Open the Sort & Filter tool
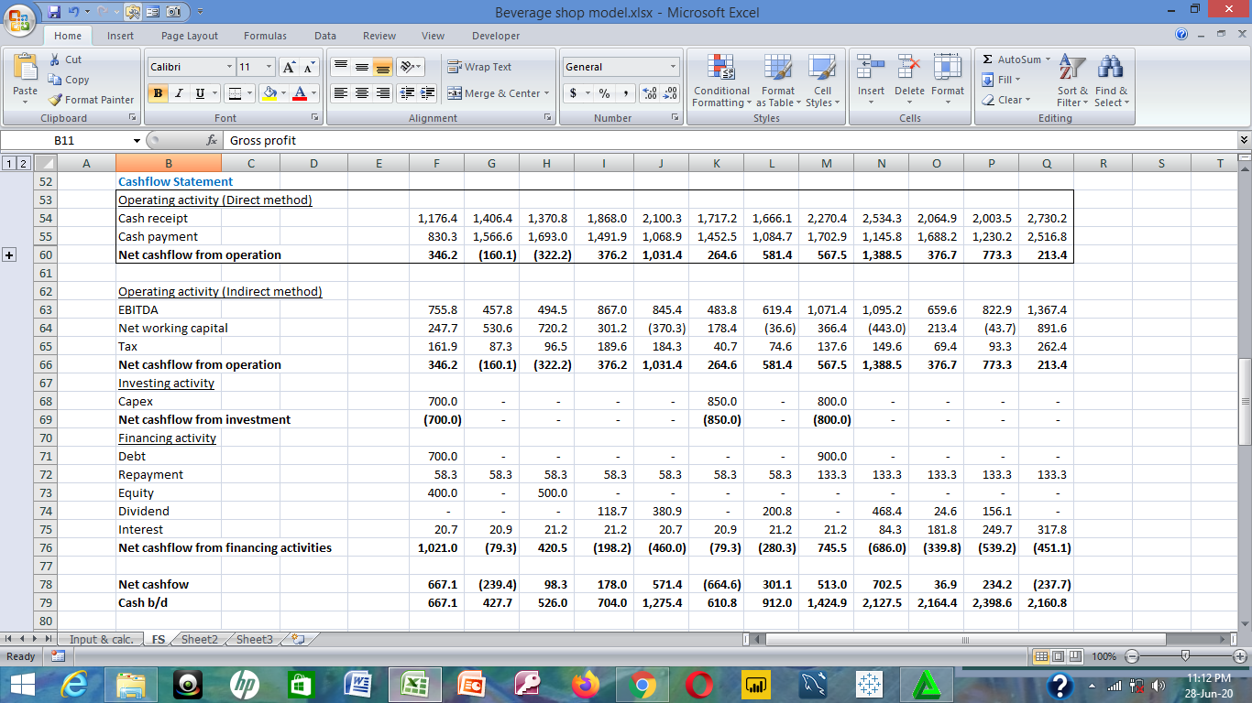The height and width of the screenshot is (703, 1252). (1071, 70)
